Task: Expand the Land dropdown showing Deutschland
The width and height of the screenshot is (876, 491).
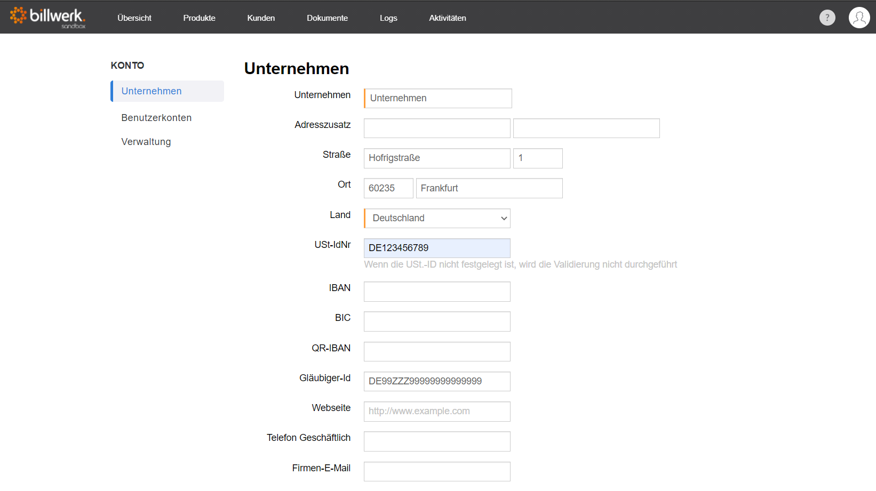Action: (437, 218)
